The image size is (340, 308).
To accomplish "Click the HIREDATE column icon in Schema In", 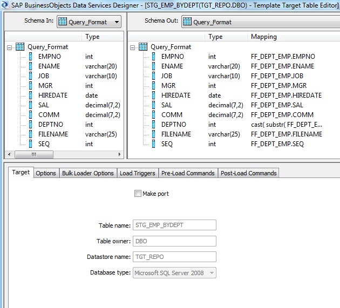I will click(x=31, y=95).
